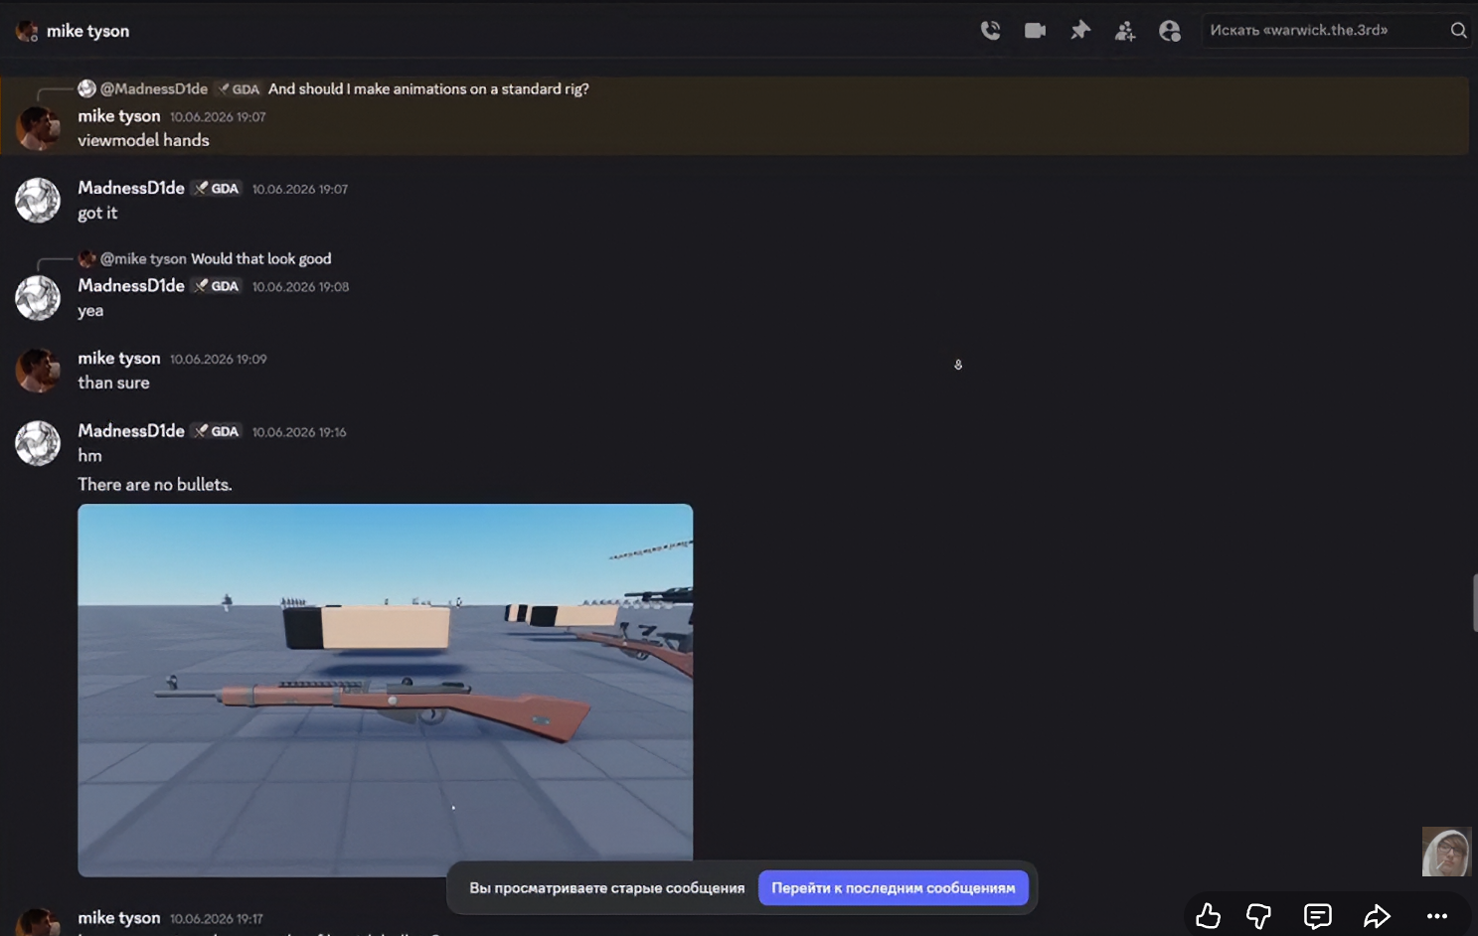
Task: Open the channel avatar thumbnail at bottom right
Action: (1446, 852)
